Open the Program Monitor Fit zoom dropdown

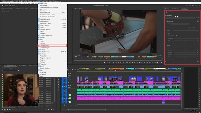coord(85,55)
